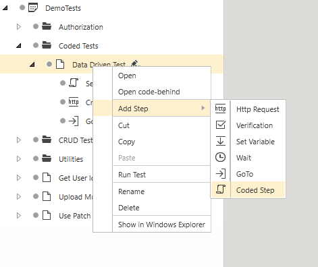Click the Upload file icon in tree

(47, 196)
